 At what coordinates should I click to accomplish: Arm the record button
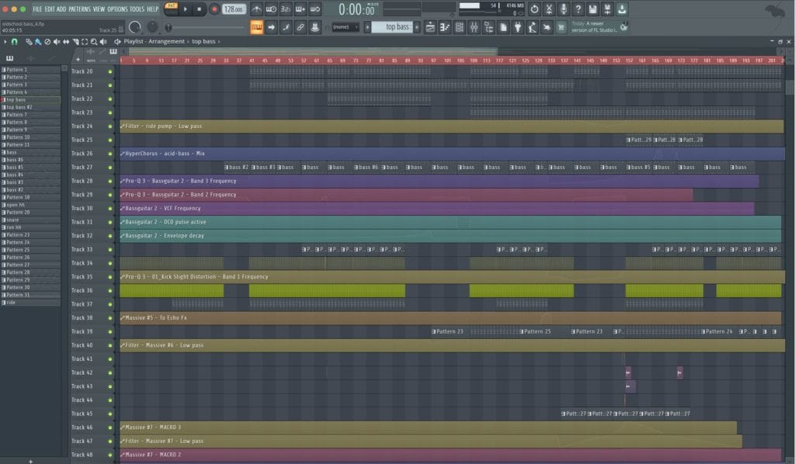[214, 9]
